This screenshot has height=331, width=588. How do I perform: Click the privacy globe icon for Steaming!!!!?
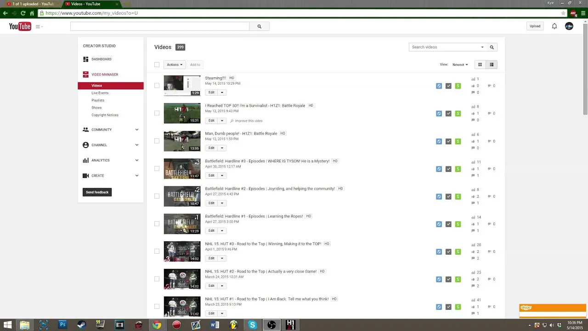pyautogui.click(x=439, y=86)
